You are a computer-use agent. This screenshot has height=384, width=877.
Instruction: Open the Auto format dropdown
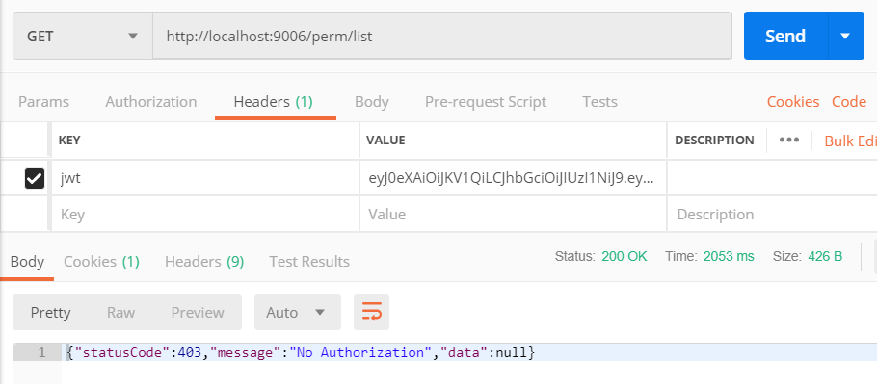click(x=297, y=312)
